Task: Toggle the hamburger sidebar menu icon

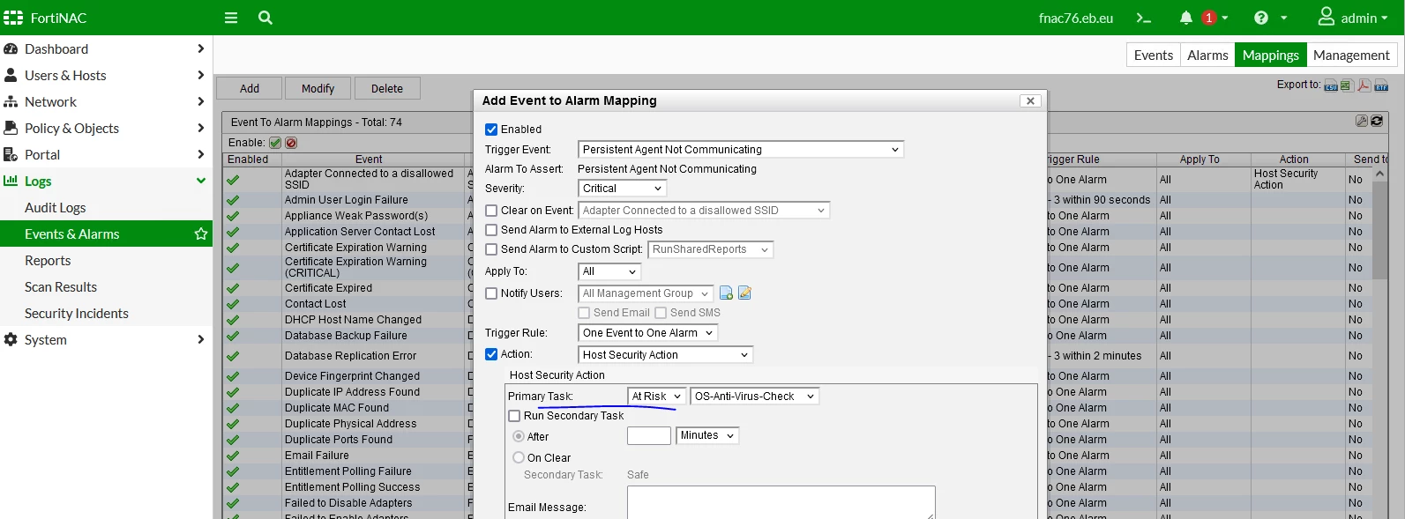Action: [x=231, y=18]
